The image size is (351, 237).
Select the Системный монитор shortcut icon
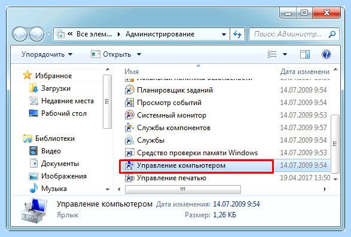click(x=129, y=115)
